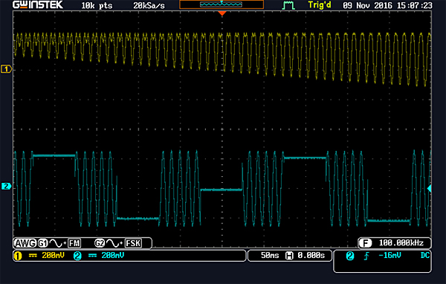Click the trigger level -16mV readout

point(390,256)
